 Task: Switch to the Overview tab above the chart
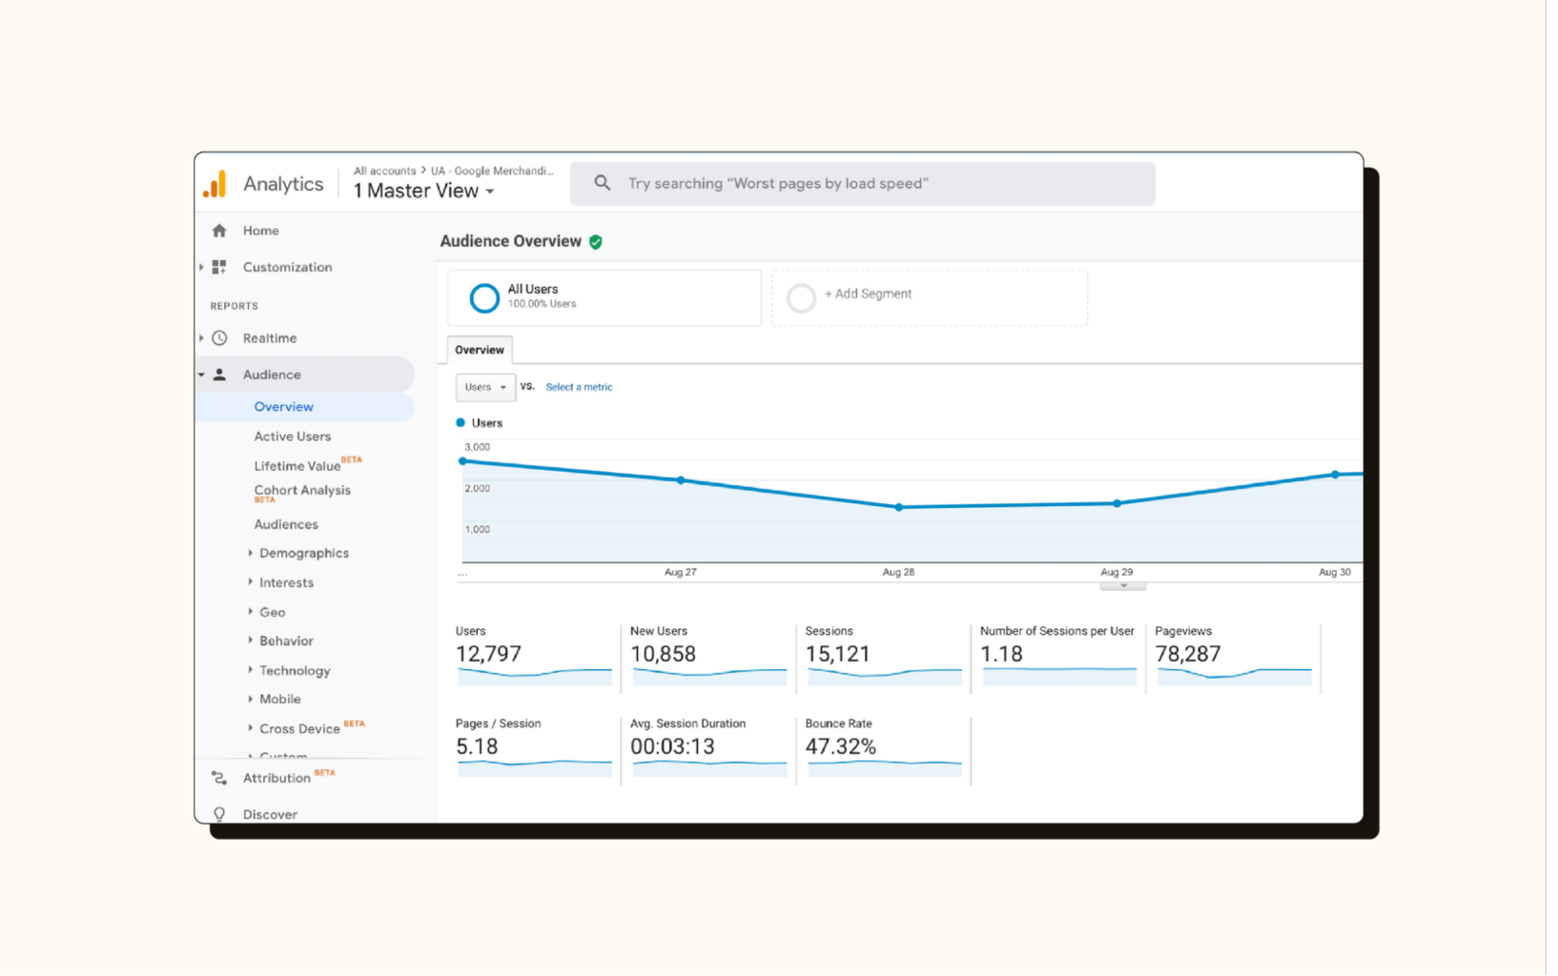pyautogui.click(x=479, y=350)
